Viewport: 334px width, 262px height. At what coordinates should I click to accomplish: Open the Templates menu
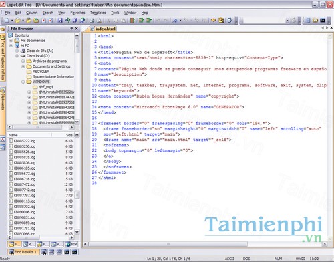point(98,13)
